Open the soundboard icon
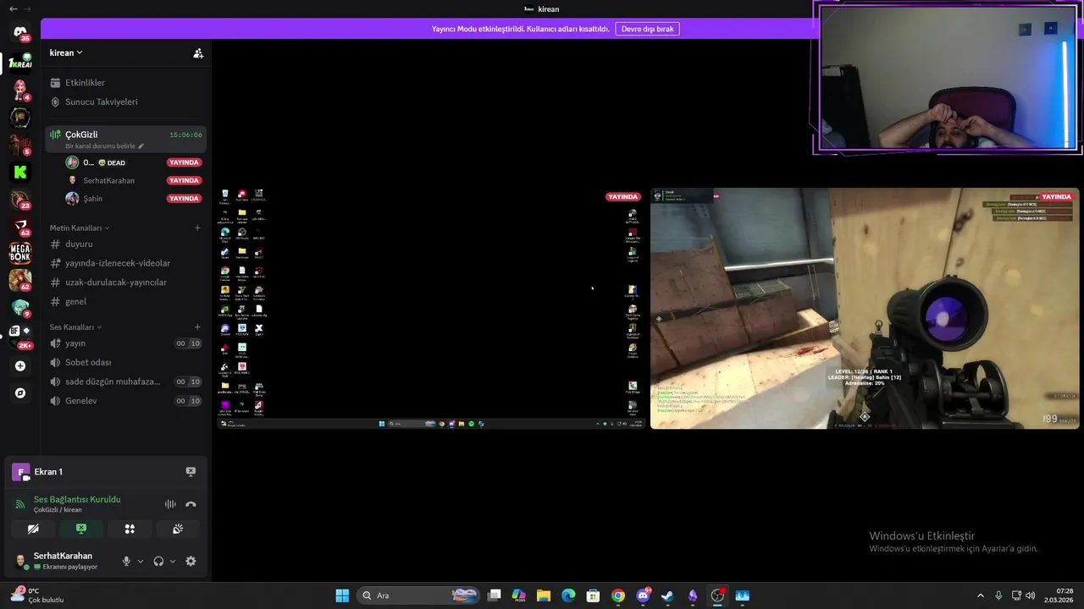This screenshot has height=609, width=1084. coord(178,529)
